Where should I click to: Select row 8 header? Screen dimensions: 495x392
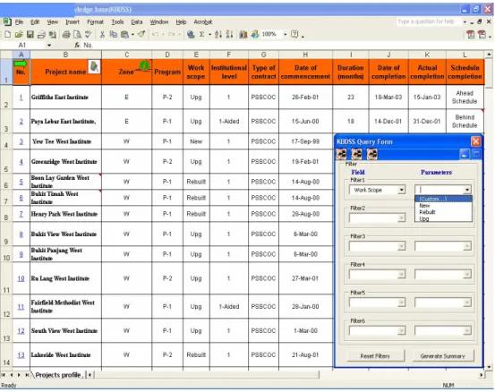click(x=6, y=214)
